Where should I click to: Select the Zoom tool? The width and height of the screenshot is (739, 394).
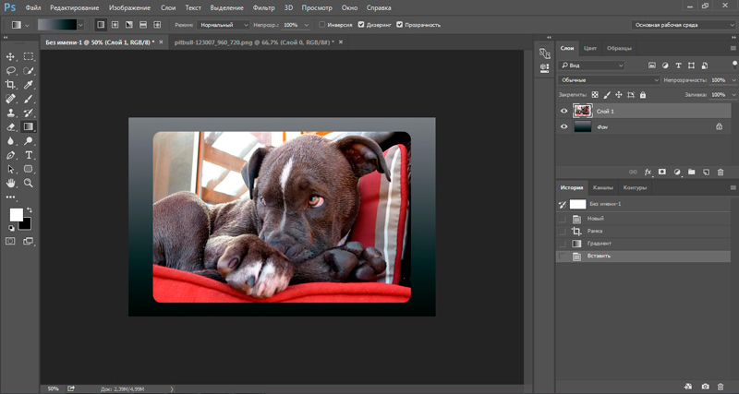point(29,183)
